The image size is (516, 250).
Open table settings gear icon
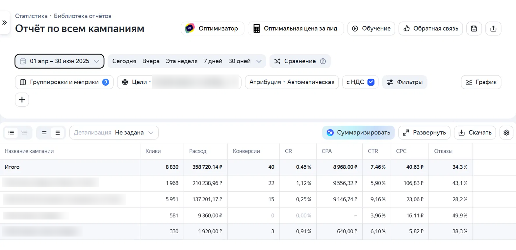[x=506, y=133]
